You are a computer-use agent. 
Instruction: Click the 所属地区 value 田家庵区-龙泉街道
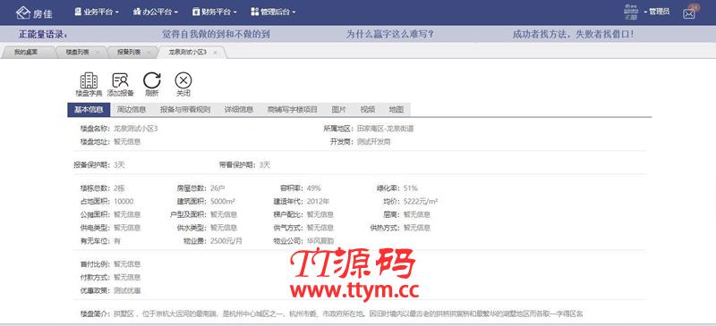pyautogui.click(x=386, y=129)
